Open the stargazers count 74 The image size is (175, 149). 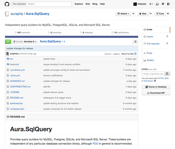(150, 14)
